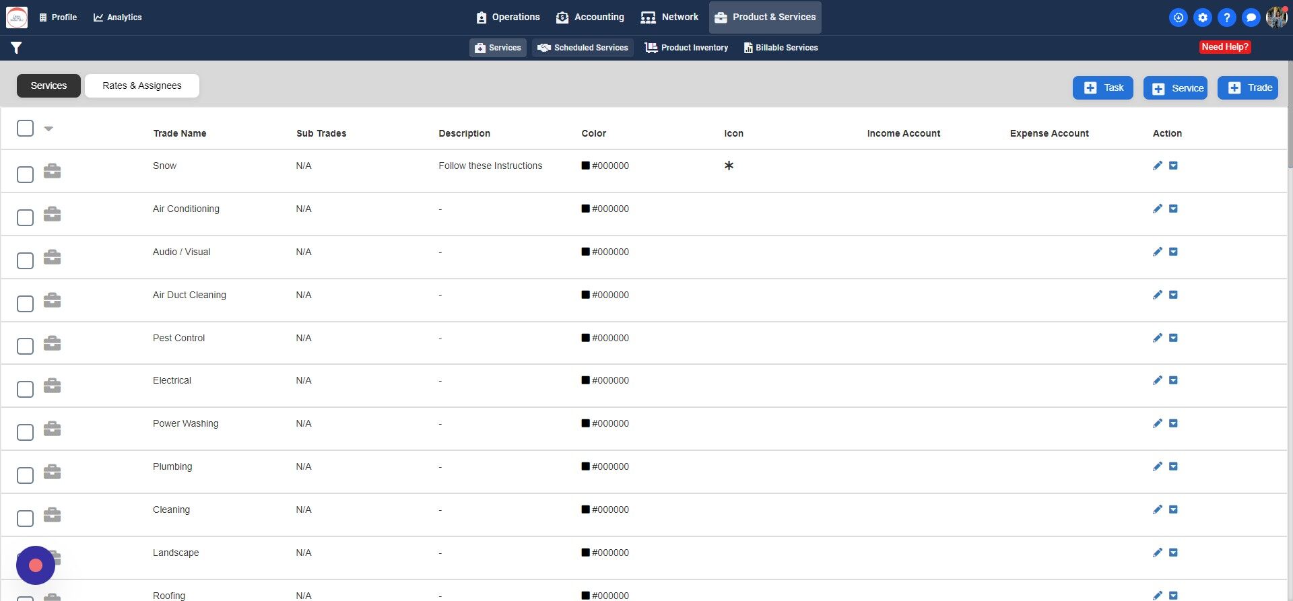This screenshot has width=1293, height=601.
Task: Click the user profile avatar
Action: coord(1276,17)
